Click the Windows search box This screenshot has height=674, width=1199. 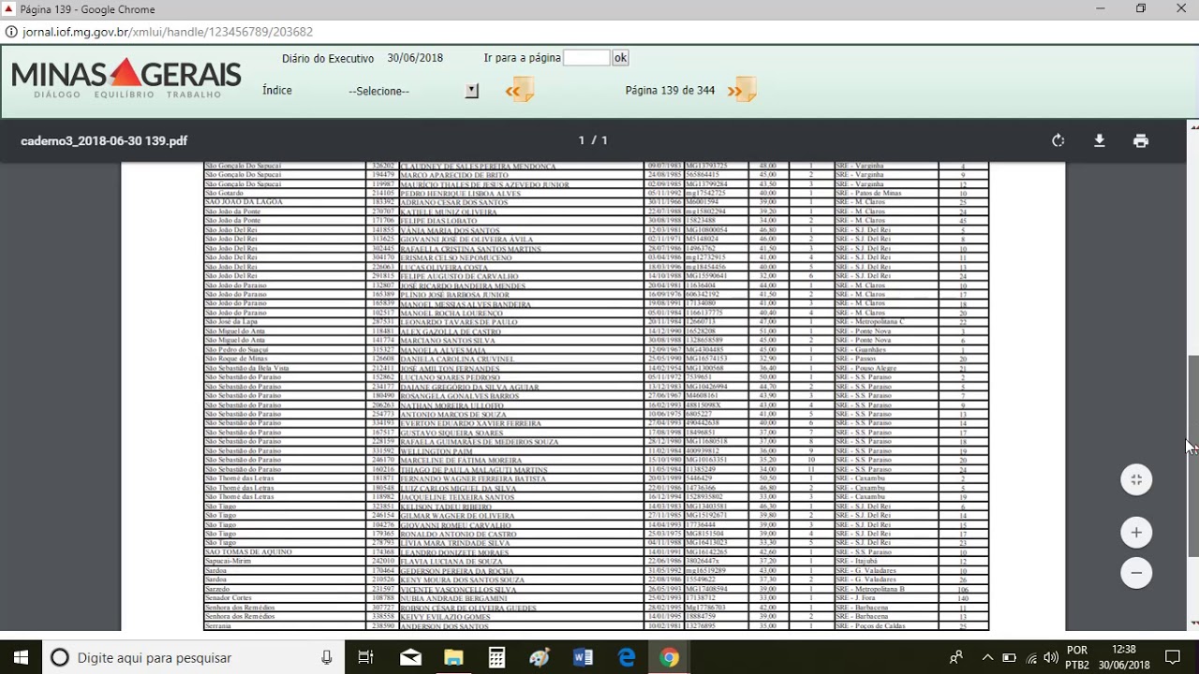pyautogui.click(x=192, y=658)
